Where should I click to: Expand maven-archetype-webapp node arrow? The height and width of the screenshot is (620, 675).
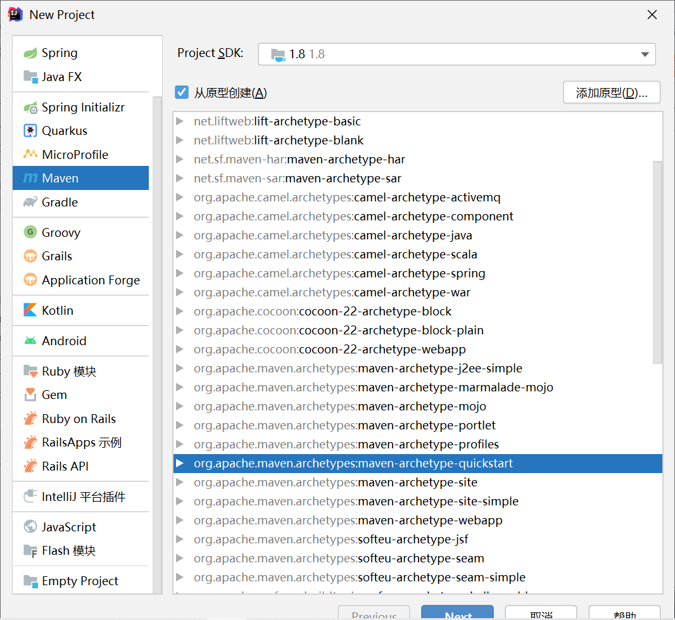[180, 520]
